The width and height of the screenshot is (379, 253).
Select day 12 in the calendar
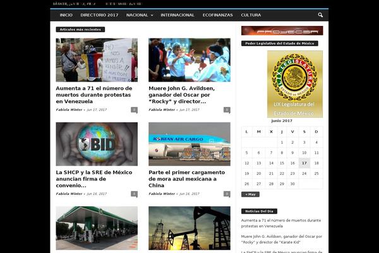point(247,163)
